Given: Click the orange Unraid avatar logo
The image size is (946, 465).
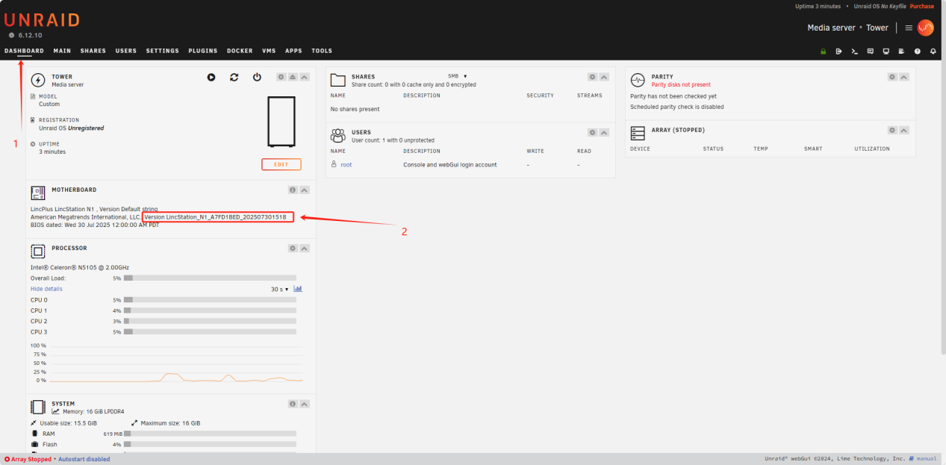Looking at the screenshot, I should [926, 28].
